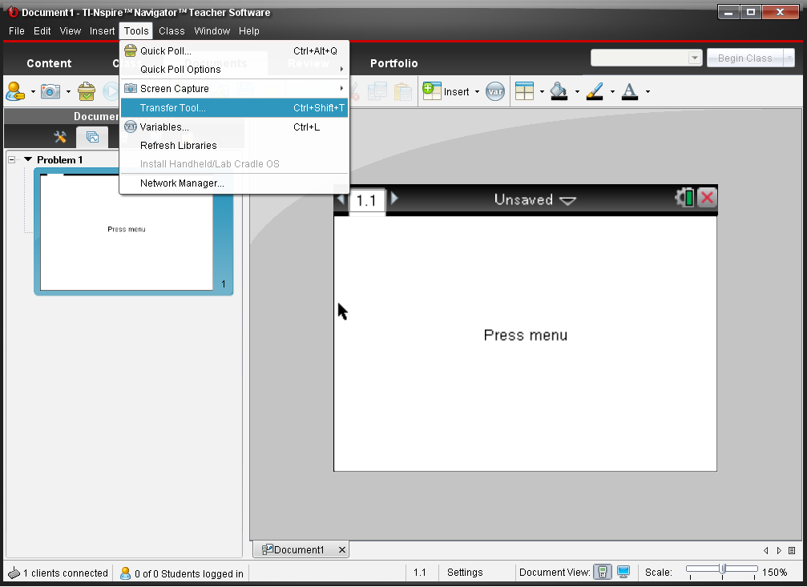This screenshot has width=807, height=587.
Task: Click the line color pen icon
Action: (x=594, y=91)
